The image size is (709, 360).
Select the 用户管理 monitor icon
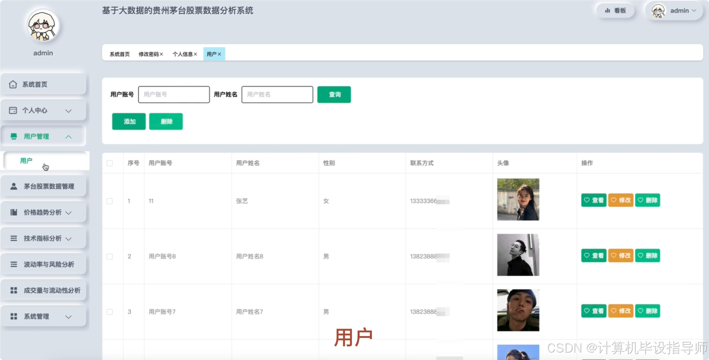(x=13, y=136)
